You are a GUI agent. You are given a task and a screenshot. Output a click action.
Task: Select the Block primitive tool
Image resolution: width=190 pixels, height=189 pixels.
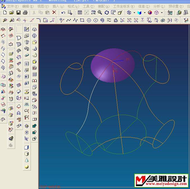(27, 147)
